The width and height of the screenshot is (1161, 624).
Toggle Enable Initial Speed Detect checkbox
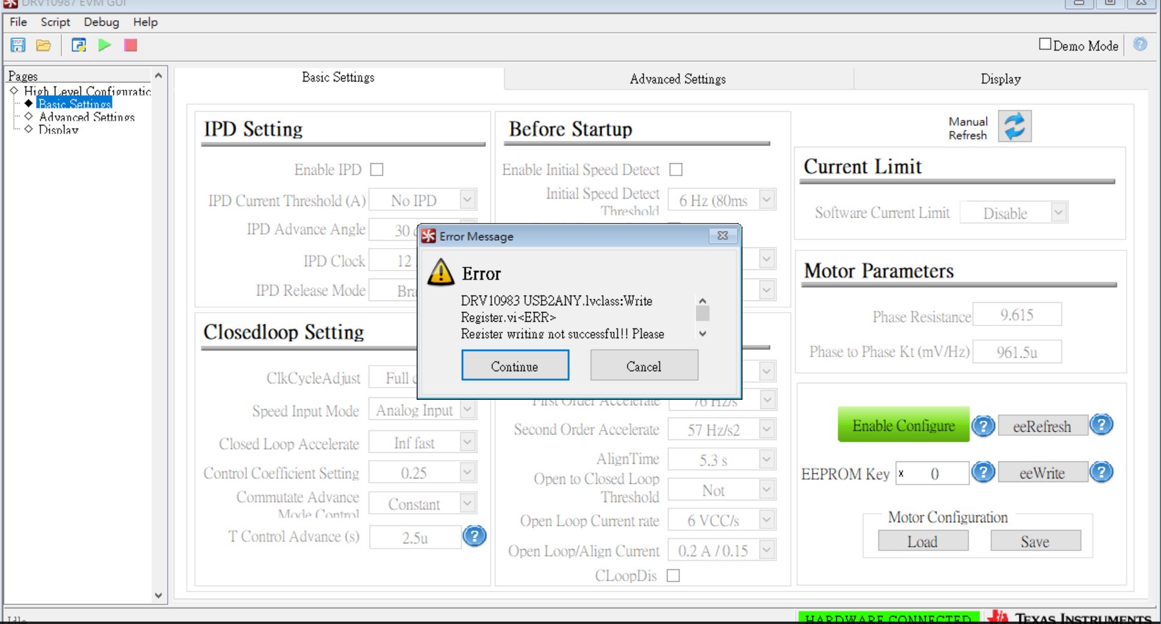pyautogui.click(x=676, y=169)
